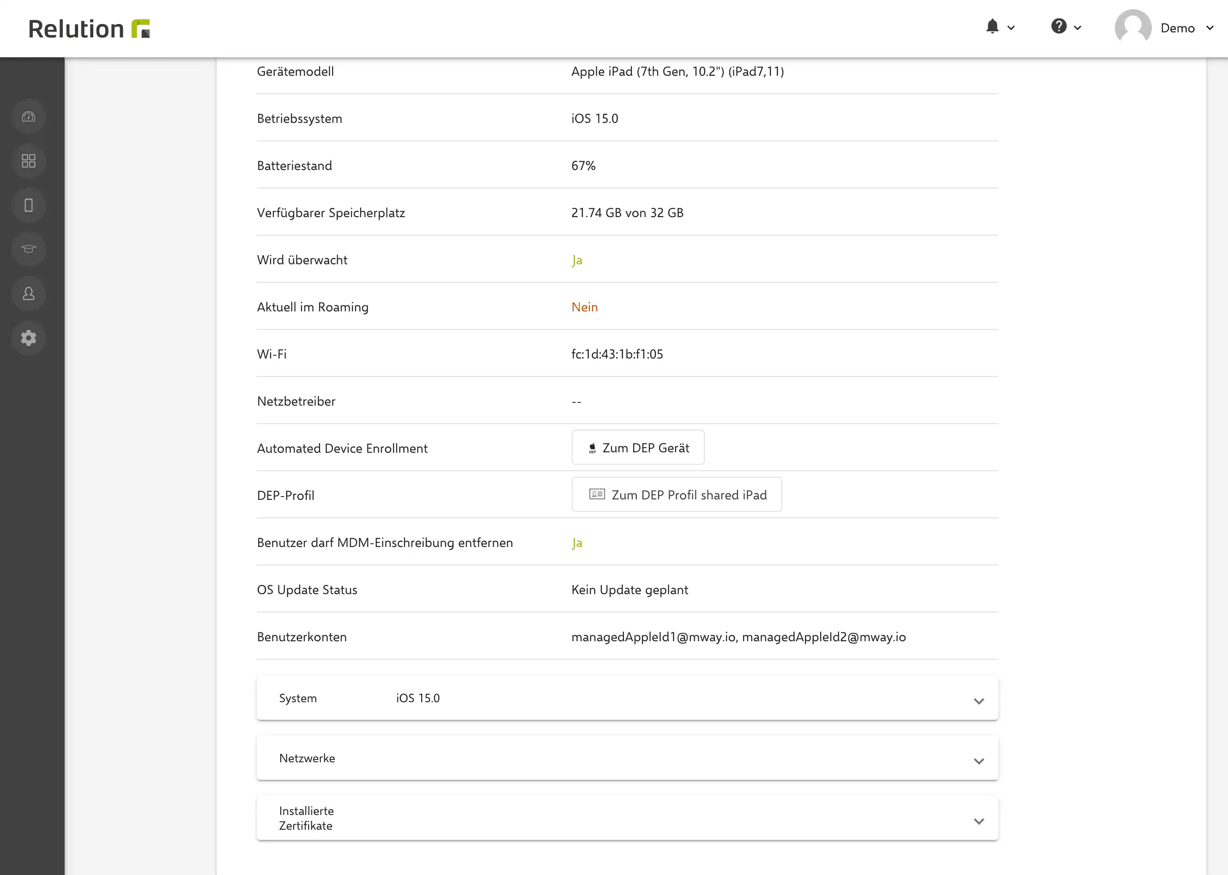1228x875 pixels.
Task: Click the Batteriestand value 67%
Action: (x=583, y=165)
